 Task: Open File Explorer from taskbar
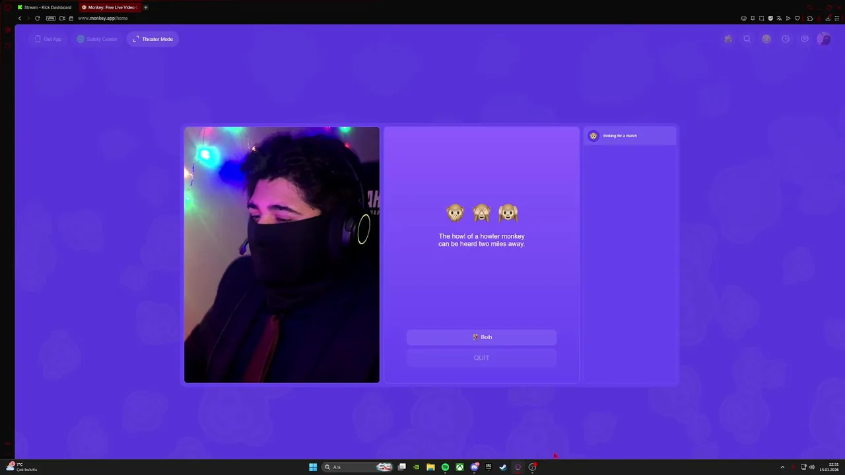(430, 467)
